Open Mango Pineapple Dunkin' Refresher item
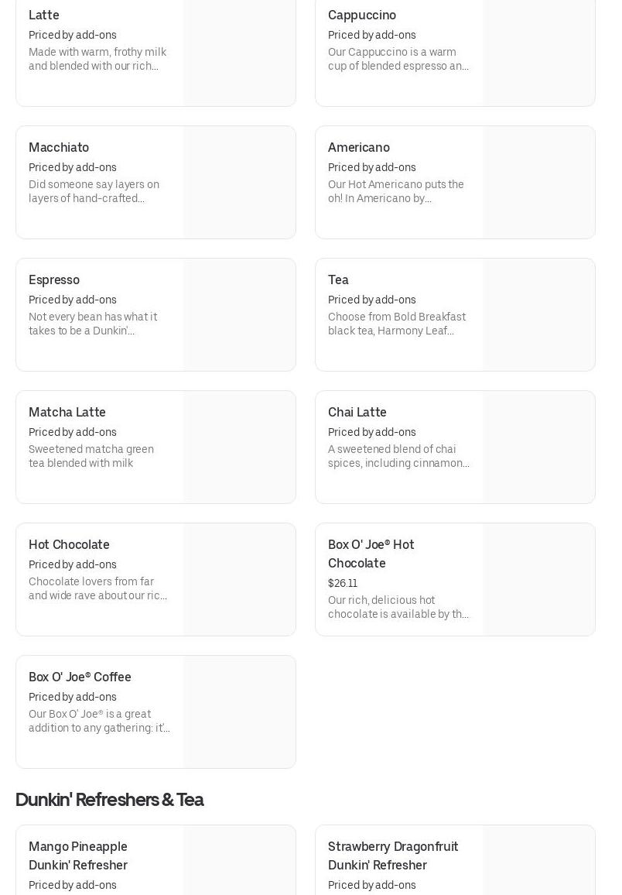The width and height of the screenshot is (622, 895). point(78,856)
